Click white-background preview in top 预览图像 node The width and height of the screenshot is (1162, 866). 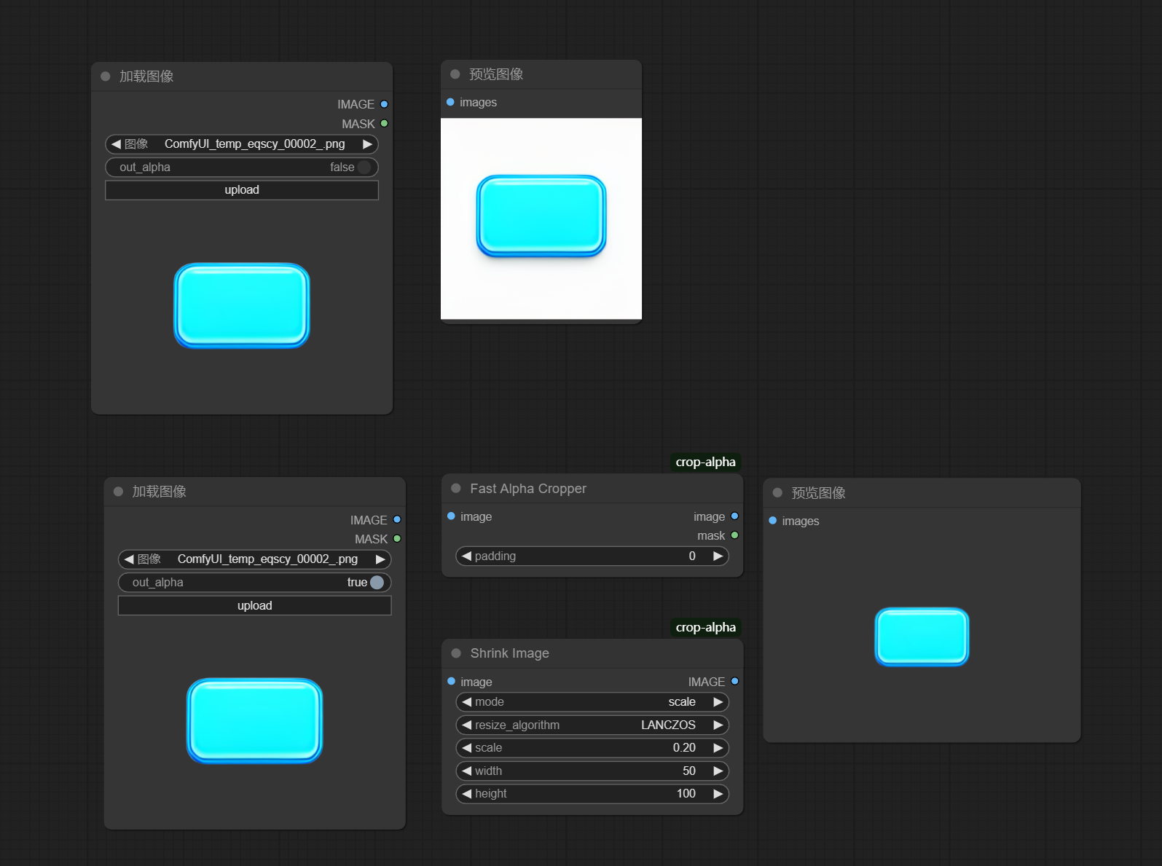(541, 219)
